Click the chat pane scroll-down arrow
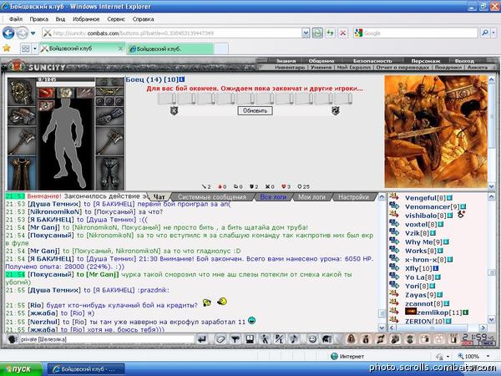Viewport: 501px width, 376px height. [382, 328]
